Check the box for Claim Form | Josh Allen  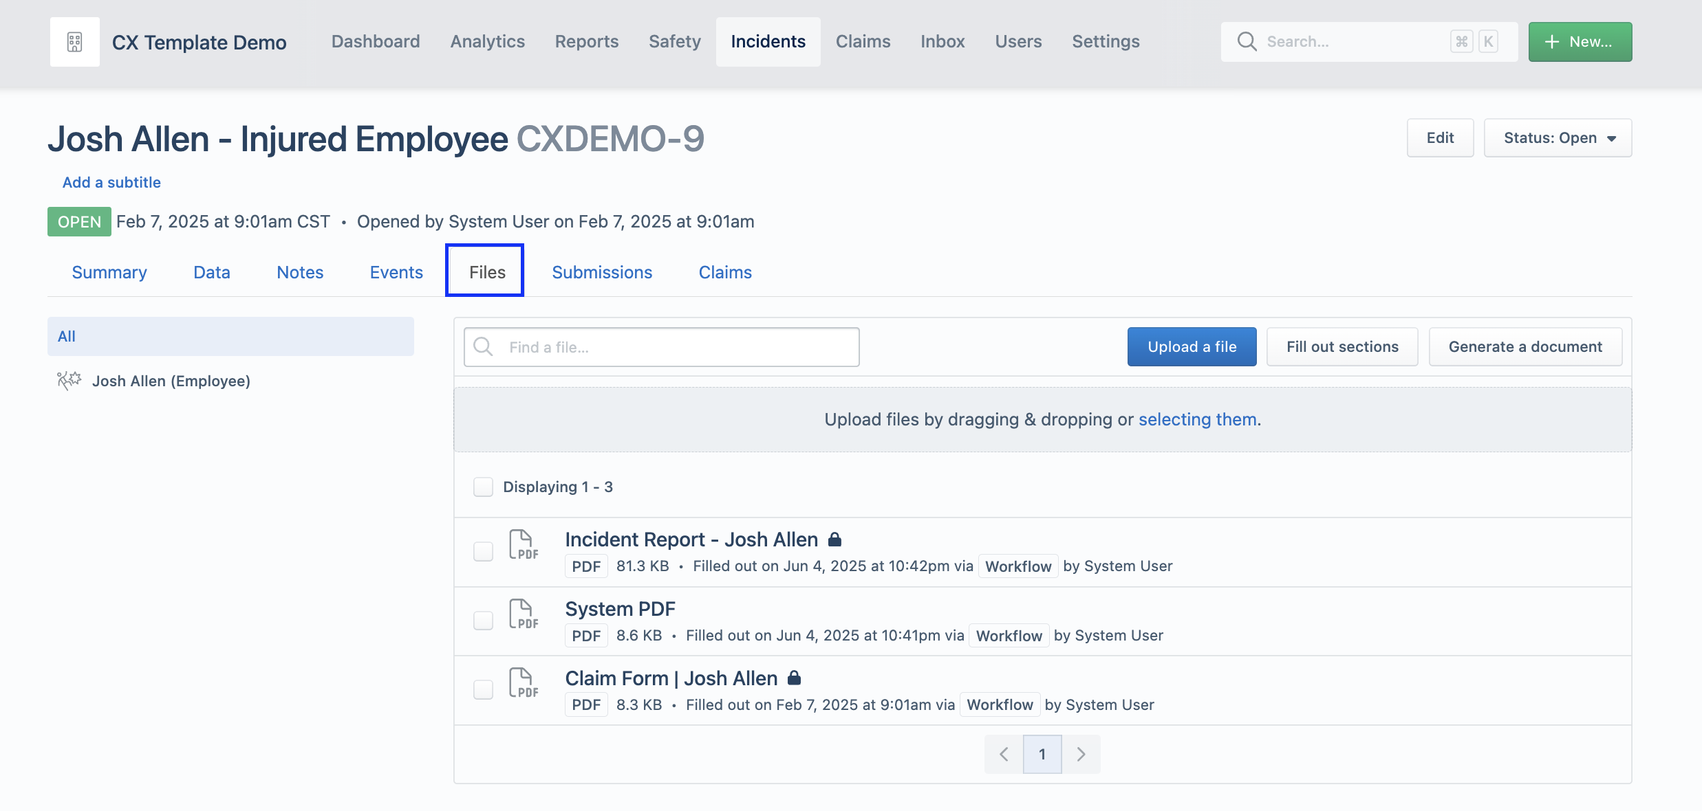coord(483,689)
